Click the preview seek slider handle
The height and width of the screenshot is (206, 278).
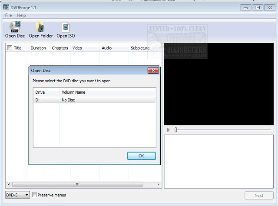pos(175,130)
